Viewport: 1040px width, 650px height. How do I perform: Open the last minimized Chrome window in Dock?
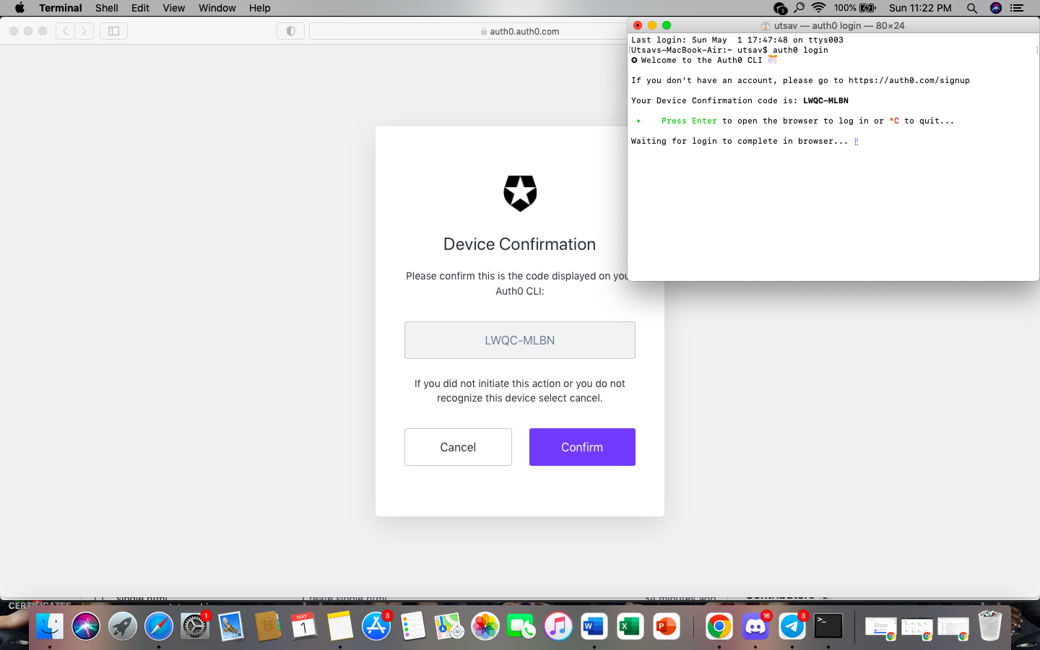(953, 628)
